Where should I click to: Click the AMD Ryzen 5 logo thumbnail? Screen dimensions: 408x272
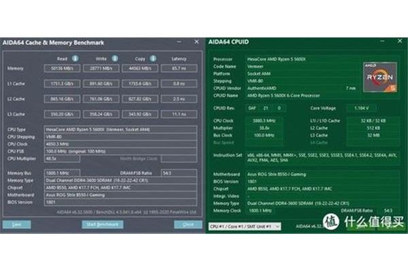[x=380, y=77]
